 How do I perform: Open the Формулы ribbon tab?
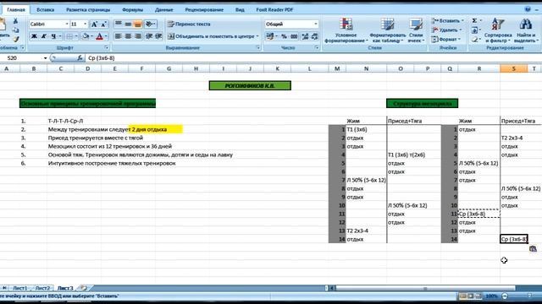[x=132, y=9]
